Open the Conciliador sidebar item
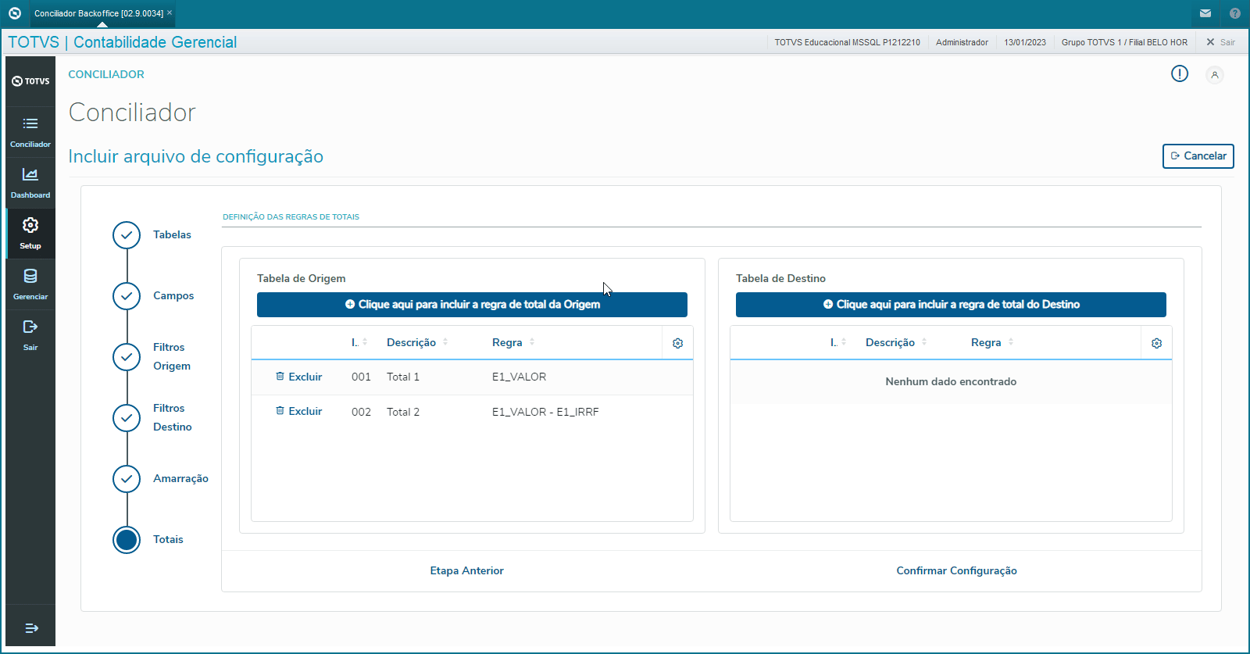1250x654 pixels. [x=30, y=132]
